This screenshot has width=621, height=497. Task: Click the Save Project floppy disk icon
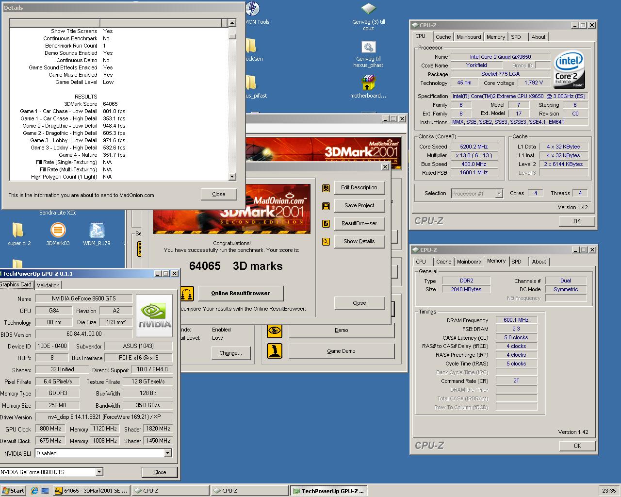point(326,206)
